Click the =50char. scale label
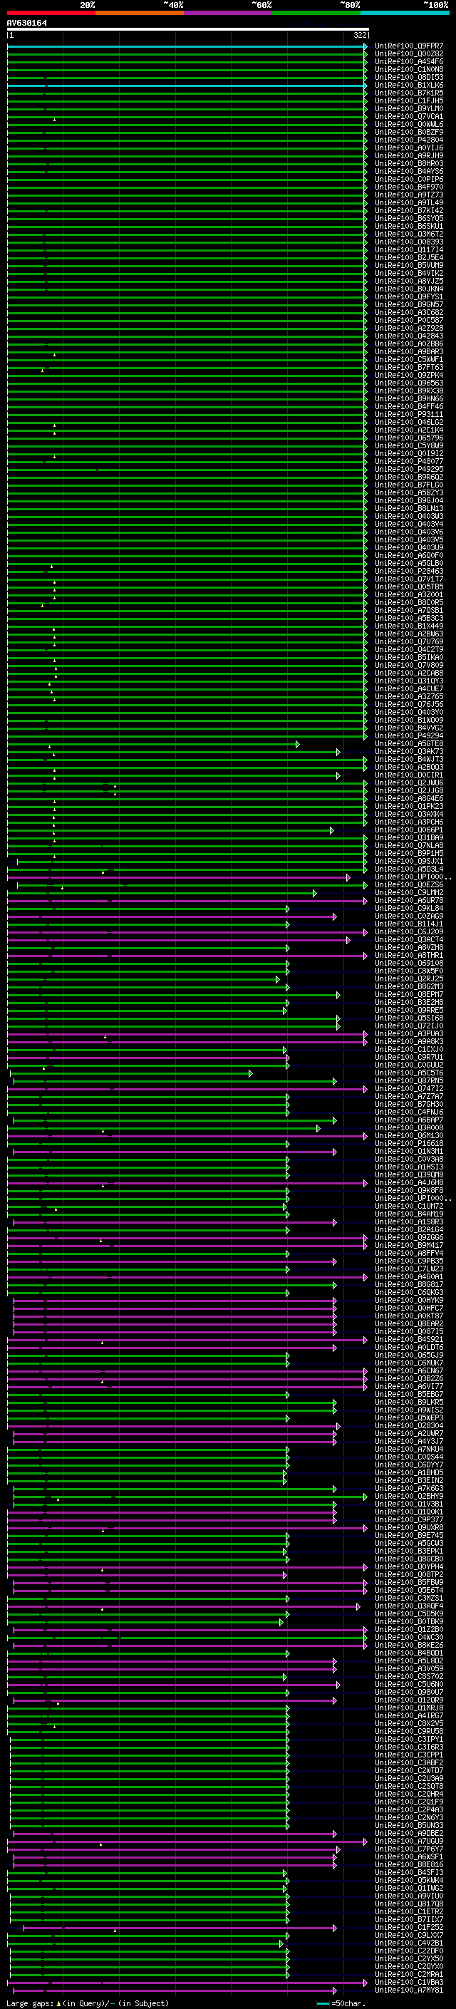The width and height of the screenshot is (456, 2009). click(x=348, y=2003)
